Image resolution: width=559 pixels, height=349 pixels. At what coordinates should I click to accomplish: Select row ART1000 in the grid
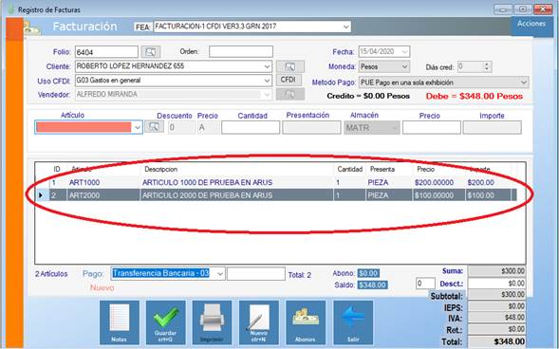point(282,183)
